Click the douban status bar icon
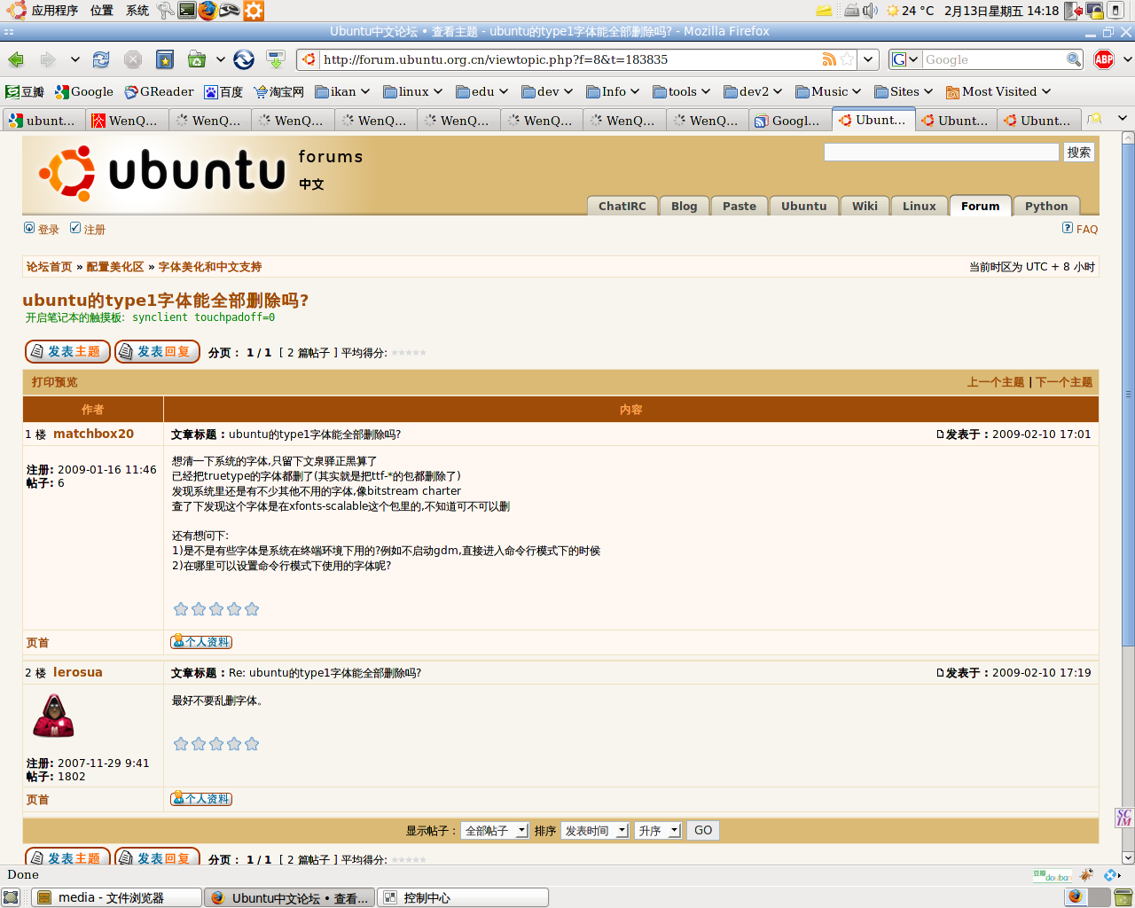 1052,875
